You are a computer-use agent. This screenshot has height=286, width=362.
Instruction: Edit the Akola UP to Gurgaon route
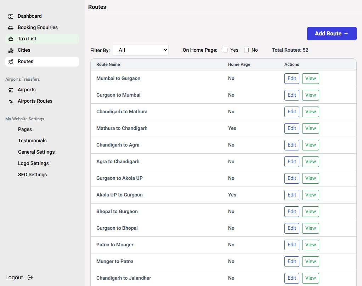pyautogui.click(x=292, y=195)
